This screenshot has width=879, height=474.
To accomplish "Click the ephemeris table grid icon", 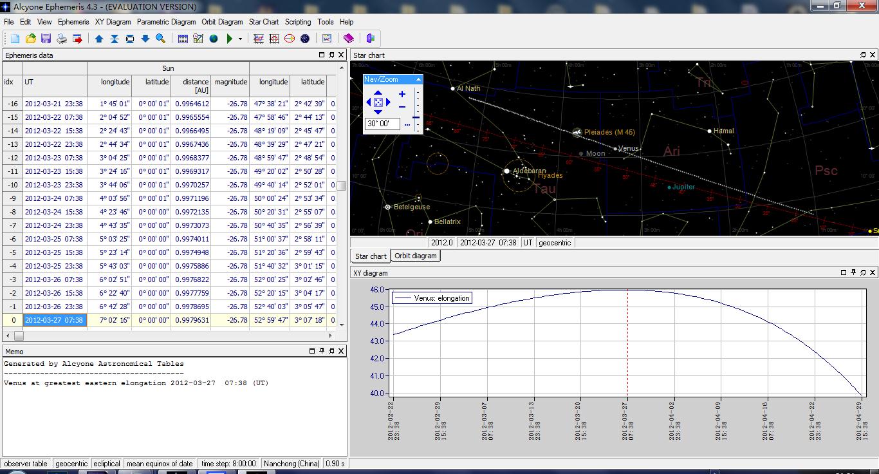I will pos(183,39).
